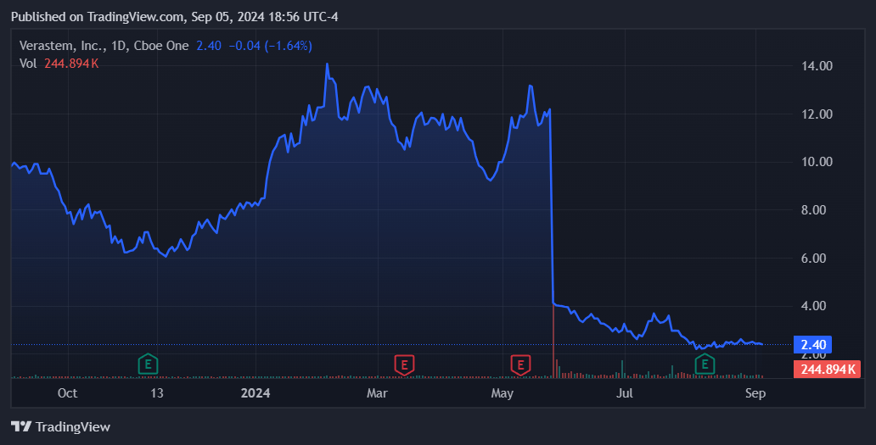Click the 14.00 price axis label
876x445 pixels.
pos(817,66)
